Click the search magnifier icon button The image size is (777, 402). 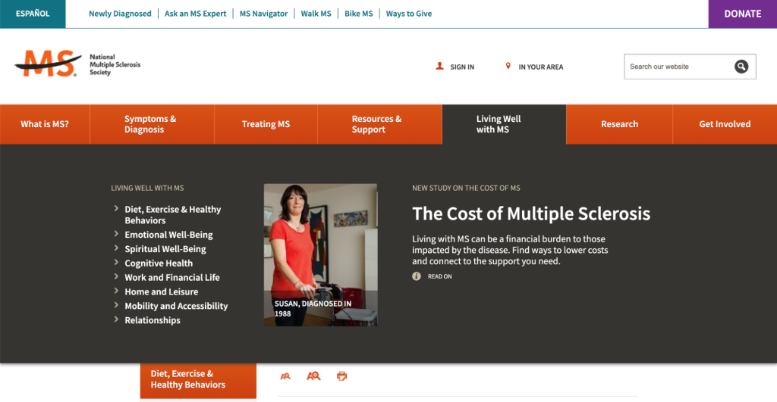(x=741, y=67)
